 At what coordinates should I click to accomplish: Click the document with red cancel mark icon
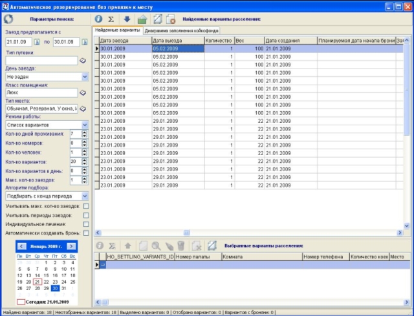(171, 19)
